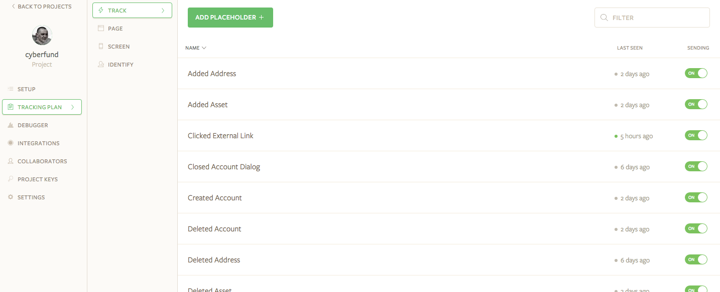Expand the Track section chevron

coord(163,11)
